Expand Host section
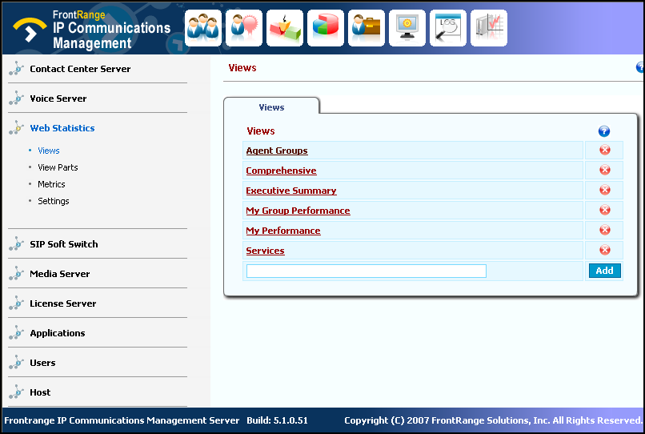Image resolution: width=645 pixels, height=434 pixels. (40, 392)
